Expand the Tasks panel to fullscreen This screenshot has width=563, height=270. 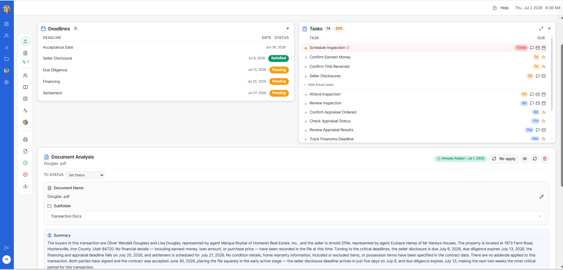541,29
